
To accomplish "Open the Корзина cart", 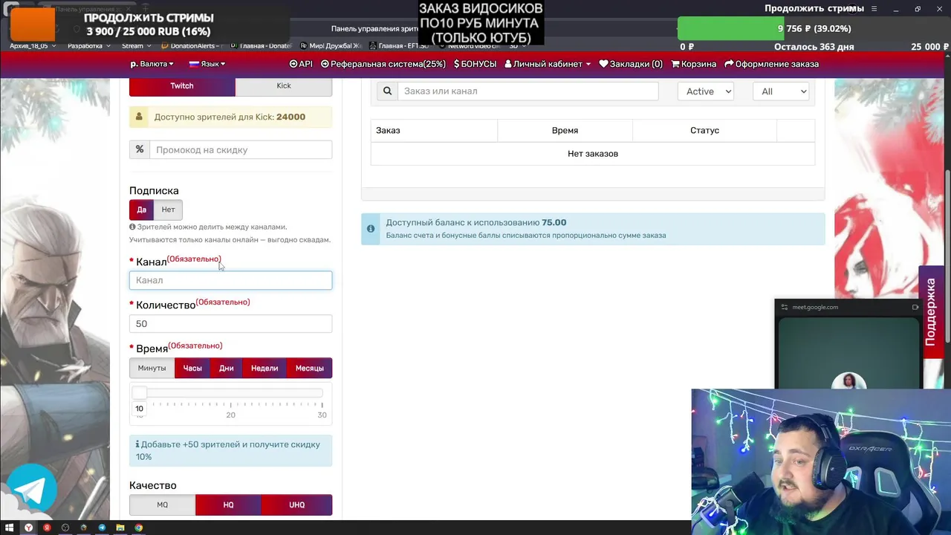I will tap(694, 64).
